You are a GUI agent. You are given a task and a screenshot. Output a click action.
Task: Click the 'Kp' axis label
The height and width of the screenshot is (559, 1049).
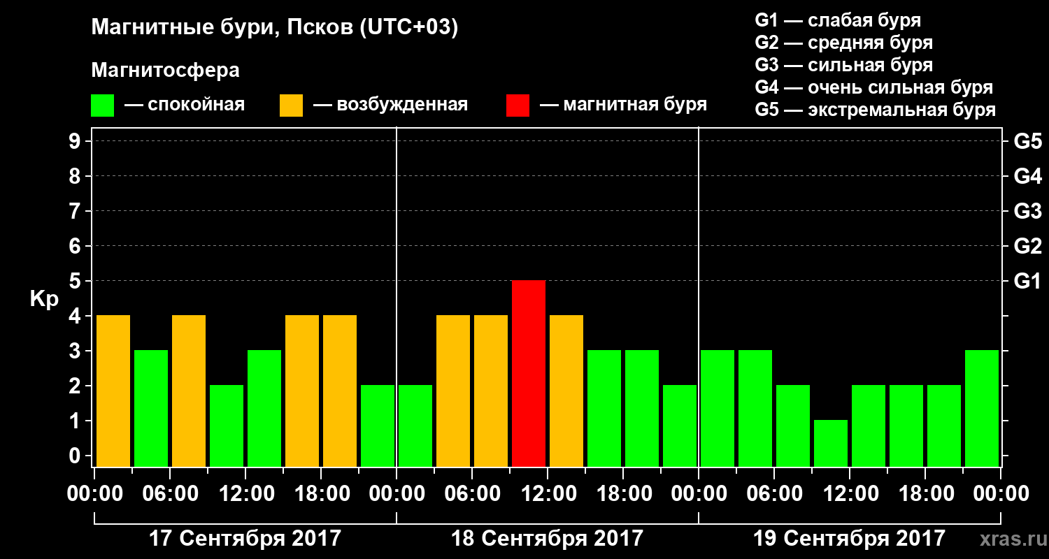44,300
